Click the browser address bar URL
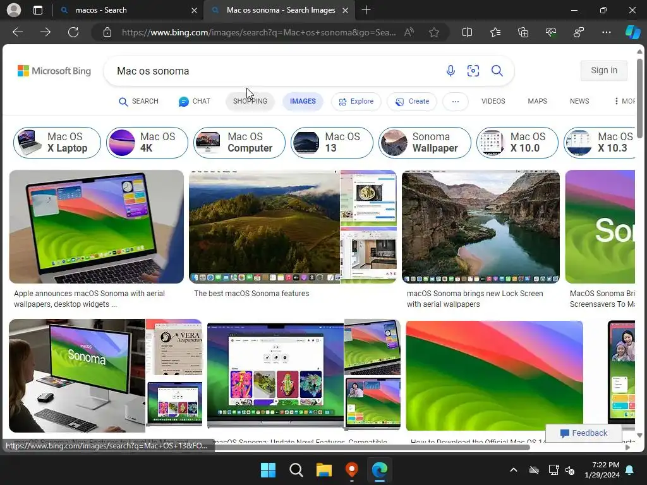 click(x=258, y=32)
